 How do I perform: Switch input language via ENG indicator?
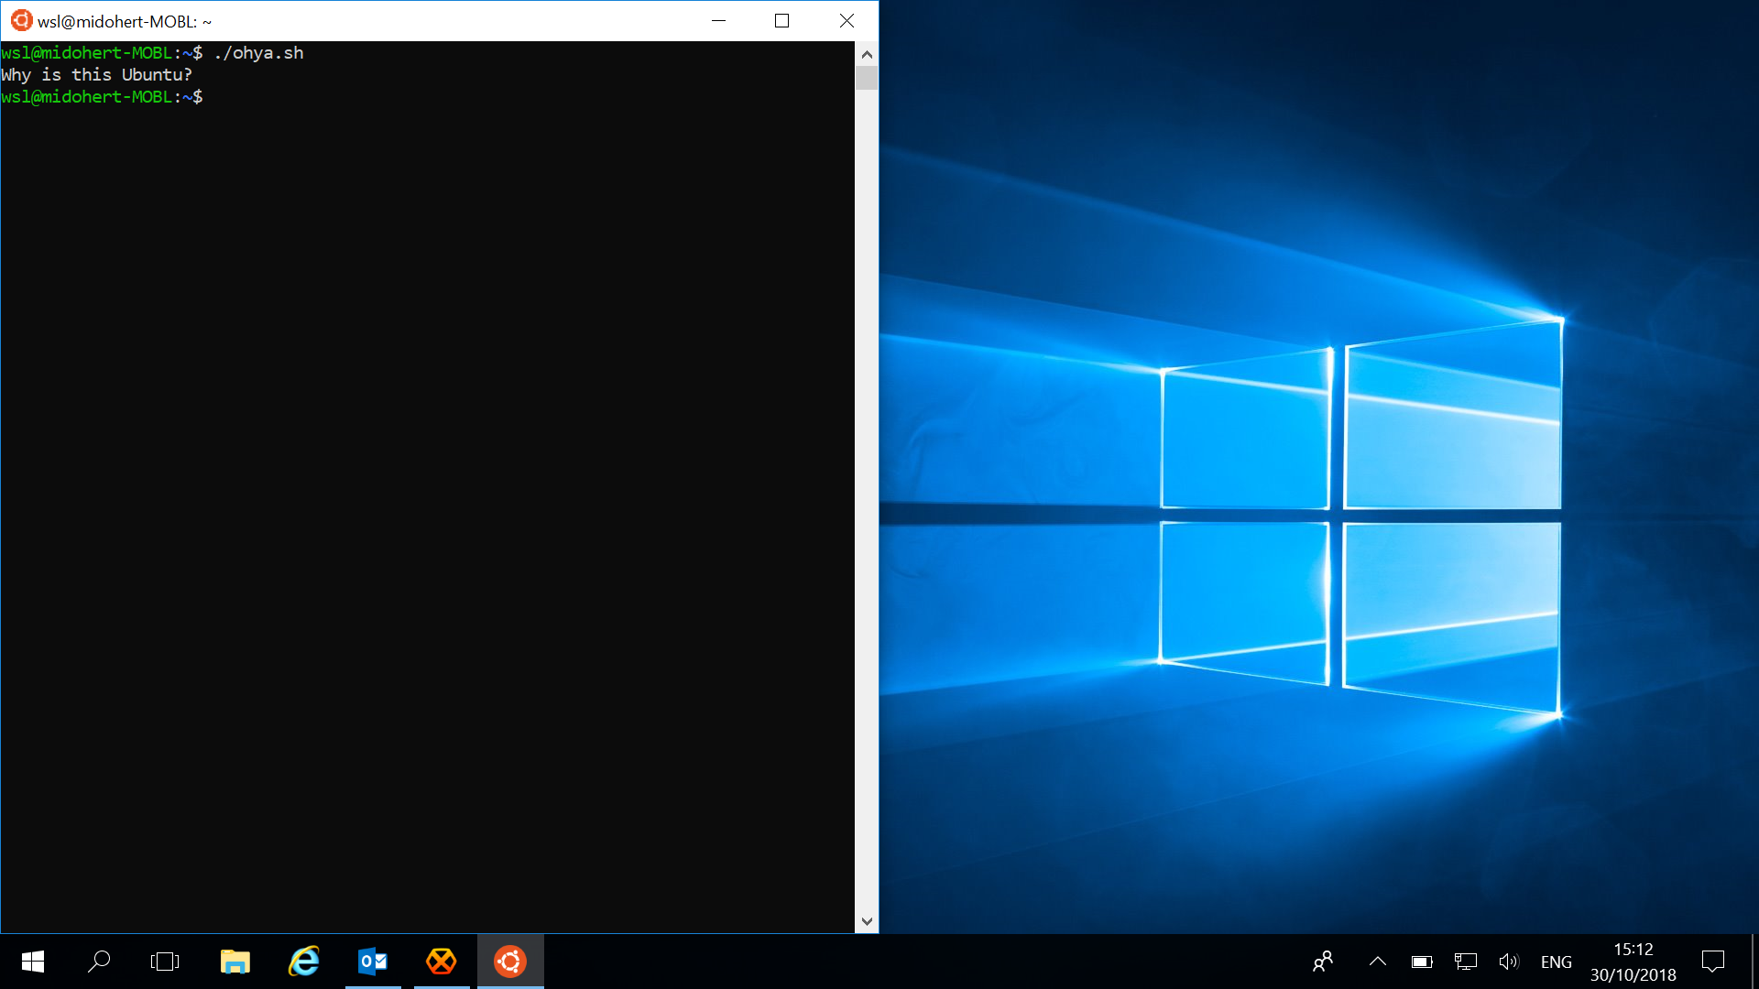pyautogui.click(x=1556, y=962)
